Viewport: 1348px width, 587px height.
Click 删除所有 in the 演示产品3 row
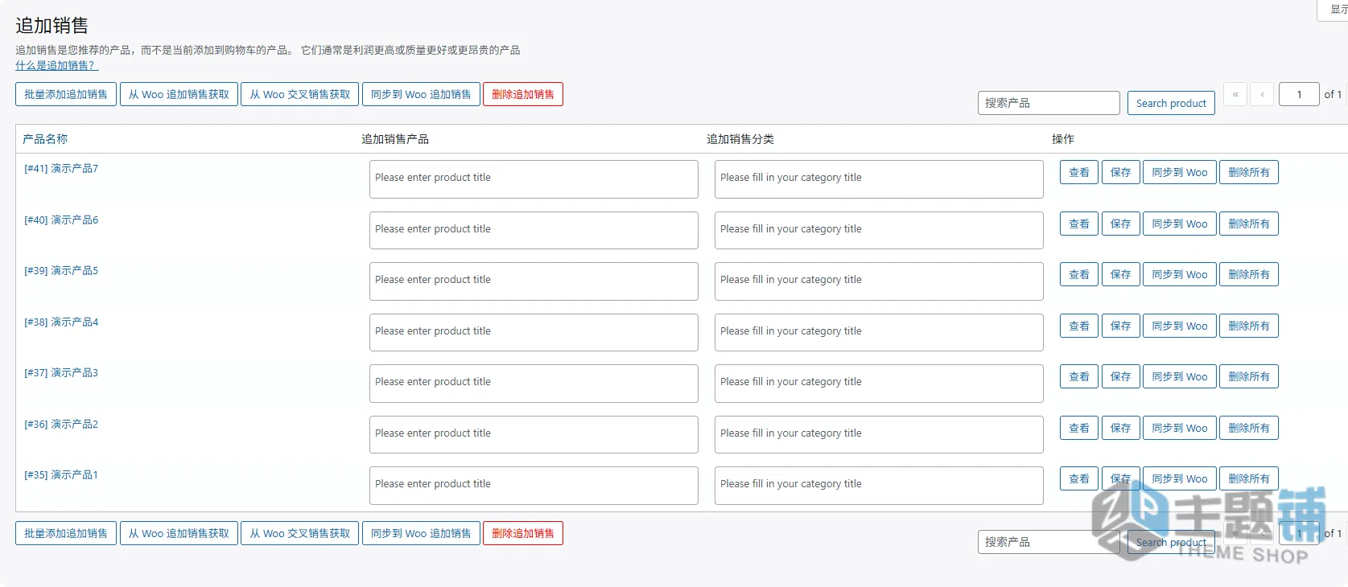[x=1249, y=376]
